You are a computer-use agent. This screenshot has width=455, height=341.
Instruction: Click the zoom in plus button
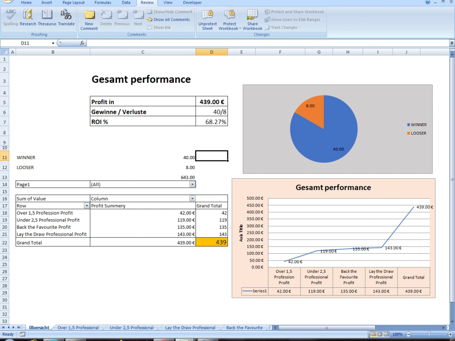tap(450, 334)
